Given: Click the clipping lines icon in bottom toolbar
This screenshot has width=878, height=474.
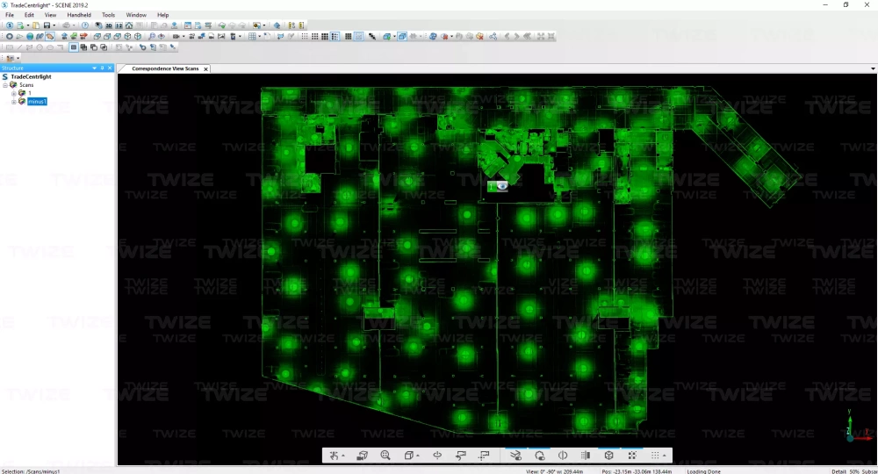Looking at the screenshot, I should (x=586, y=456).
